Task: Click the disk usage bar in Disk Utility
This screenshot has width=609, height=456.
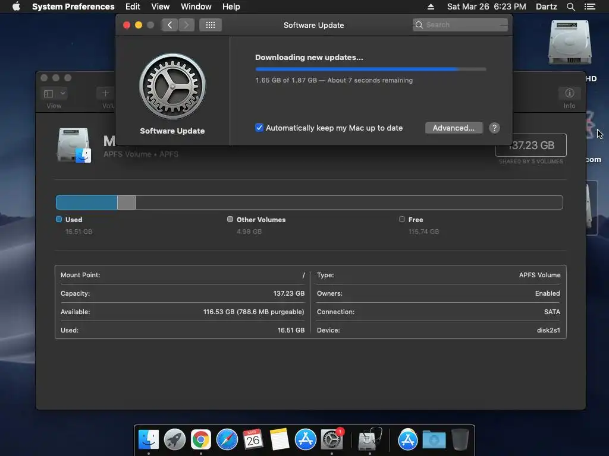Action: pos(309,202)
